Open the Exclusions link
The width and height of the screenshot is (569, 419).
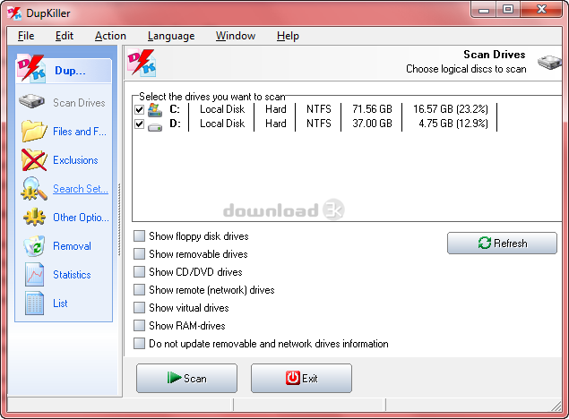75,160
